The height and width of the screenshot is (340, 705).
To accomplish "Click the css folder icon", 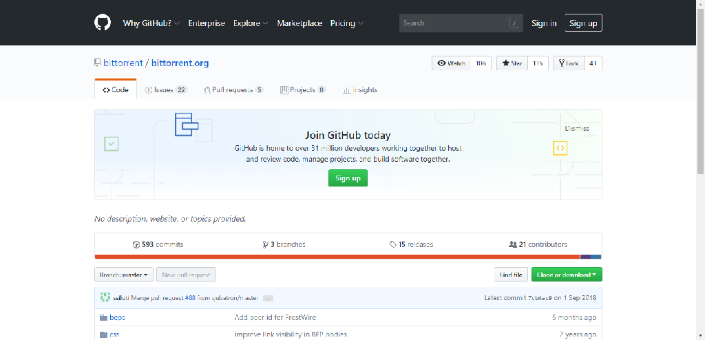I will click(104, 334).
